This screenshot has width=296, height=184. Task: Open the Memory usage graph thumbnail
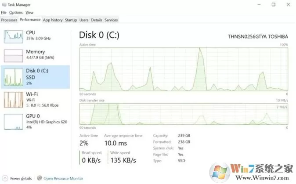tap(14, 56)
